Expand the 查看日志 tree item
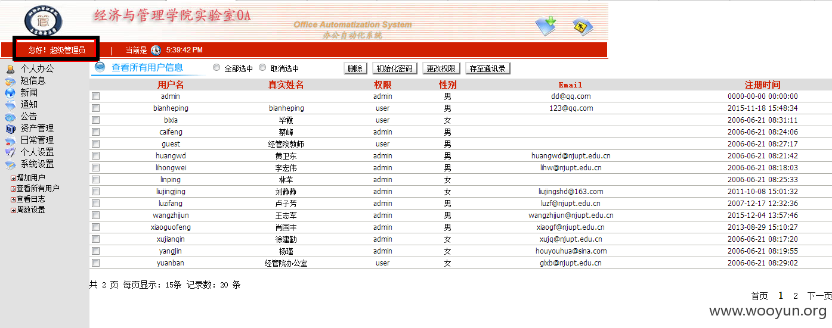 pyautogui.click(x=13, y=199)
